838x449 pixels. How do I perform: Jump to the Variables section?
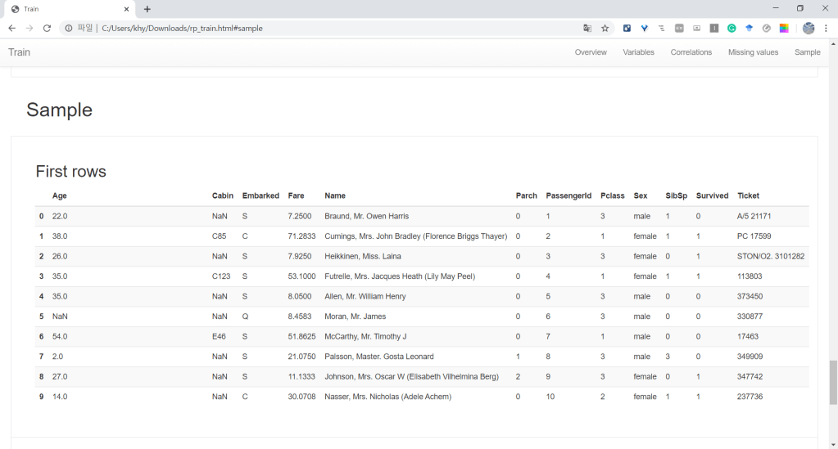(x=638, y=52)
